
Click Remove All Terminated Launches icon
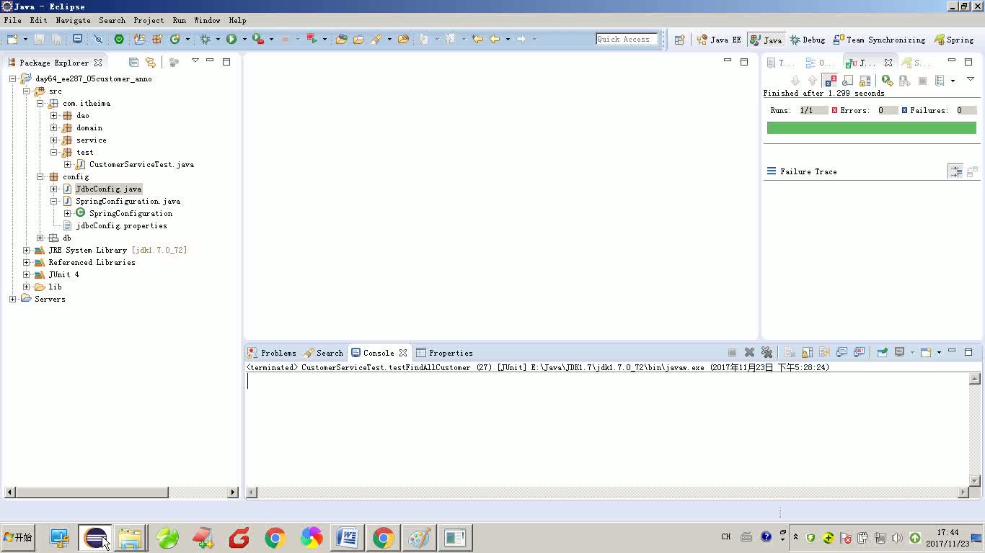(x=767, y=352)
